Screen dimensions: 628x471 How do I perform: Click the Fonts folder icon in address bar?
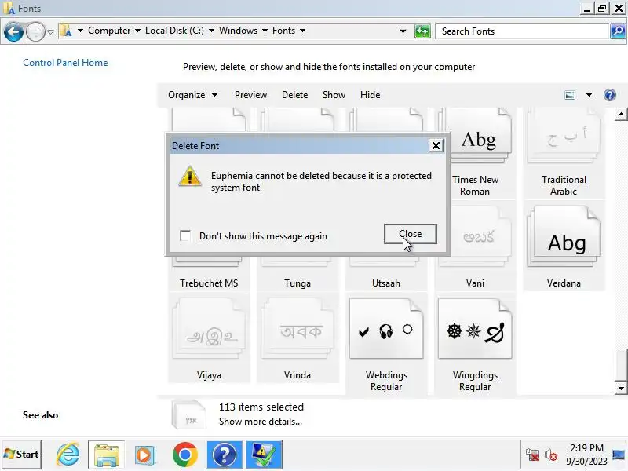coord(66,31)
